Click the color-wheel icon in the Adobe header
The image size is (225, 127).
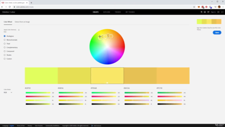pos(201,12)
